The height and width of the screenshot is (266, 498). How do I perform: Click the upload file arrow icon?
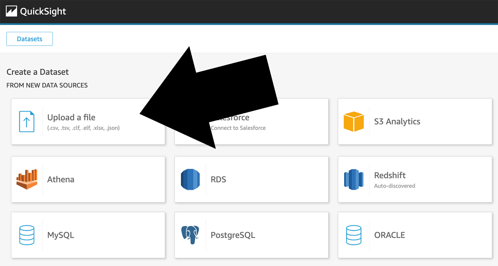point(27,121)
